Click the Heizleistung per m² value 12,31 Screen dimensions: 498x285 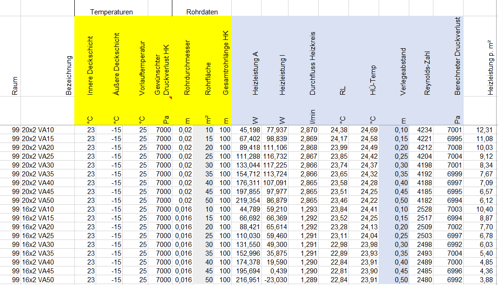pyautogui.click(x=481, y=130)
